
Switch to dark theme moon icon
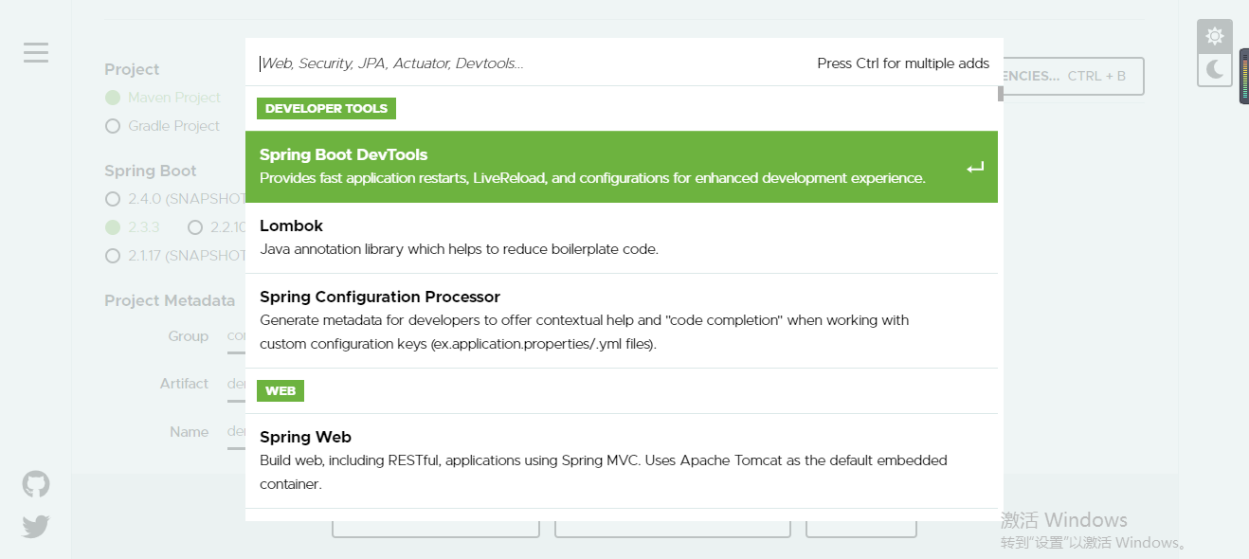click(1215, 69)
